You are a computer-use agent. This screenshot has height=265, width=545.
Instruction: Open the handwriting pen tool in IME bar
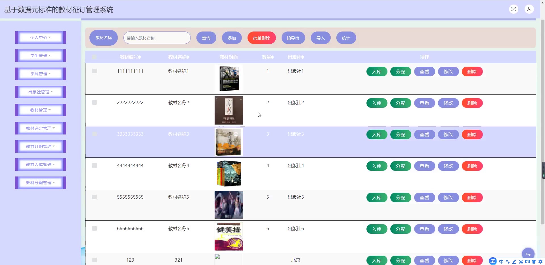point(514,262)
